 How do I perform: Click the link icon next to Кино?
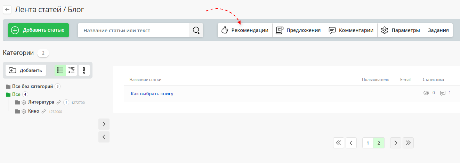43,111
